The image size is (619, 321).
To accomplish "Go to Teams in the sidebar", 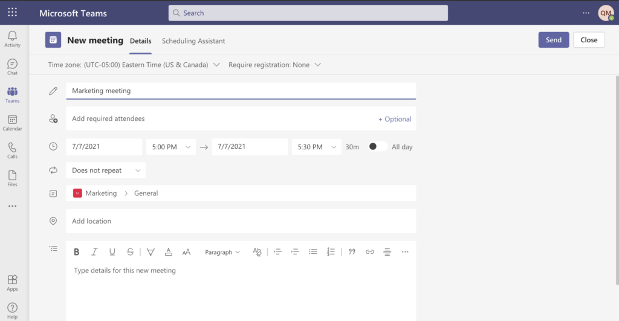I will [12, 95].
